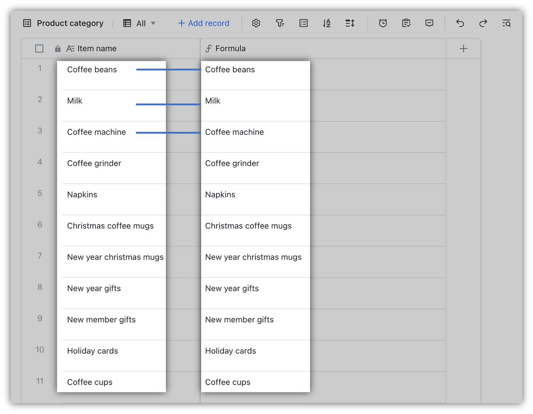Open the alarm clock reminder icon
This screenshot has height=414, width=533.
tap(383, 23)
